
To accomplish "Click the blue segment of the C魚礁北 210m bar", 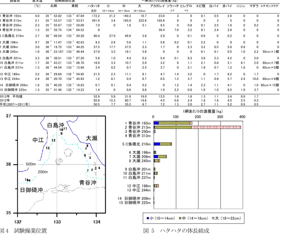I will (x=157, y=144).
